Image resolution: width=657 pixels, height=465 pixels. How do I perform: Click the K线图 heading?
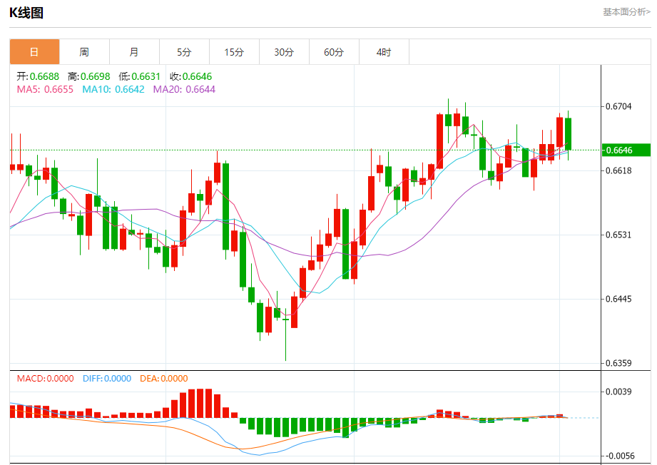click(26, 13)
